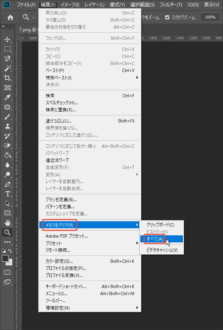Click the Photoshop Ps logo
The image size is (223, 330).
coord(7,4)
